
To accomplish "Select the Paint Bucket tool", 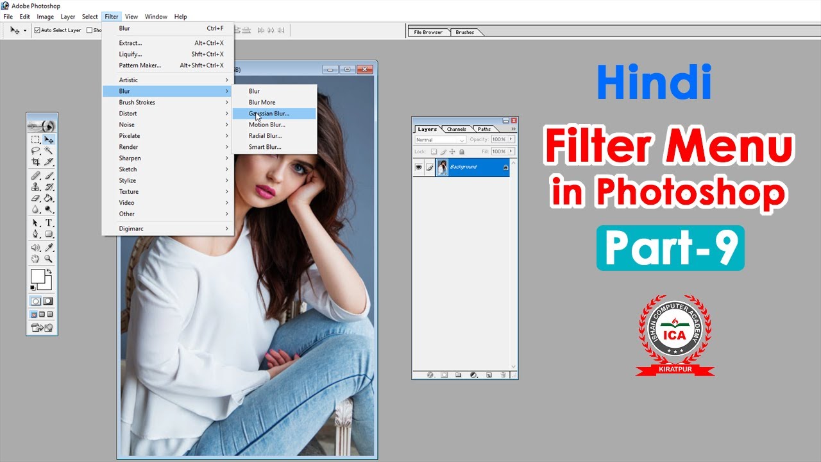I will point(49,198).
